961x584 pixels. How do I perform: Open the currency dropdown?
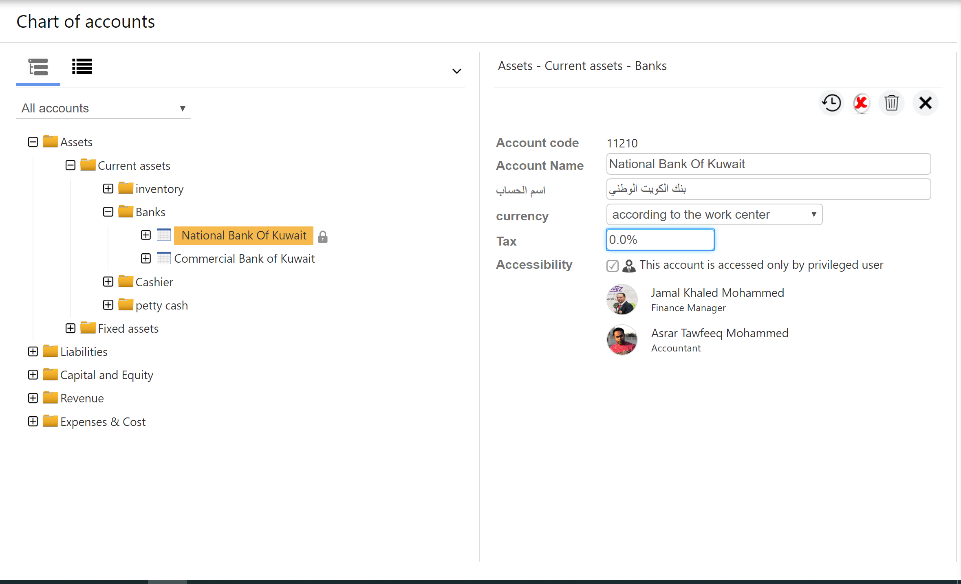[x=714, y=215]
